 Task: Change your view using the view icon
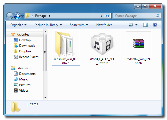[131, 25]
